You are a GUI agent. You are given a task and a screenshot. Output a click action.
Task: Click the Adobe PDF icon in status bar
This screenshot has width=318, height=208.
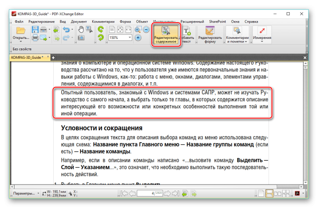(x=297, y=193)
